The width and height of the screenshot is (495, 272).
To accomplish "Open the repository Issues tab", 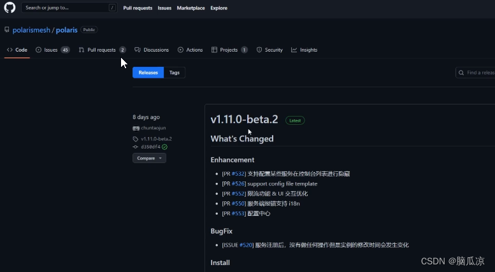I will click(52, 50).
